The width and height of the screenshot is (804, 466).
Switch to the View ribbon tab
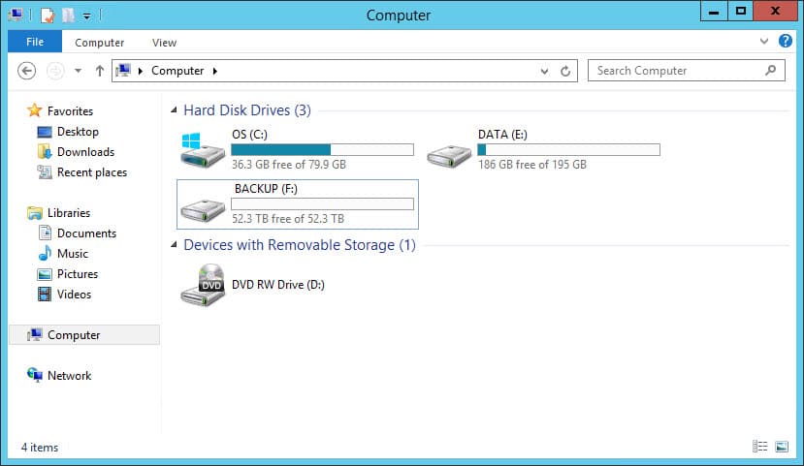[x=164, y=43]
